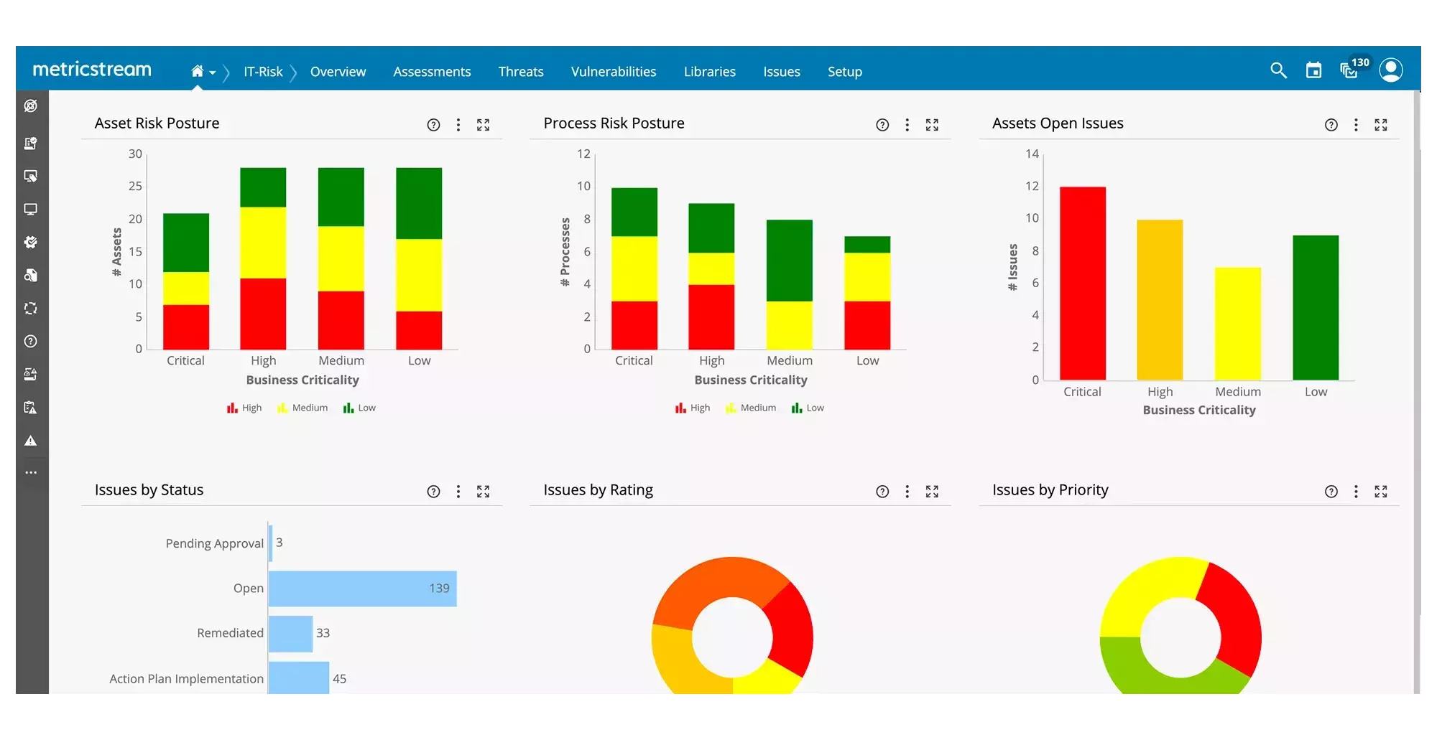Open options menu for Issues by Status
Screen dimensions: 1437x740
coord(458,492)
